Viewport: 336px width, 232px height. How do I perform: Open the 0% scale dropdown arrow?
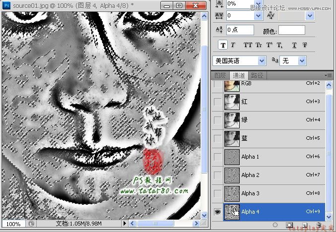point(259,3)
